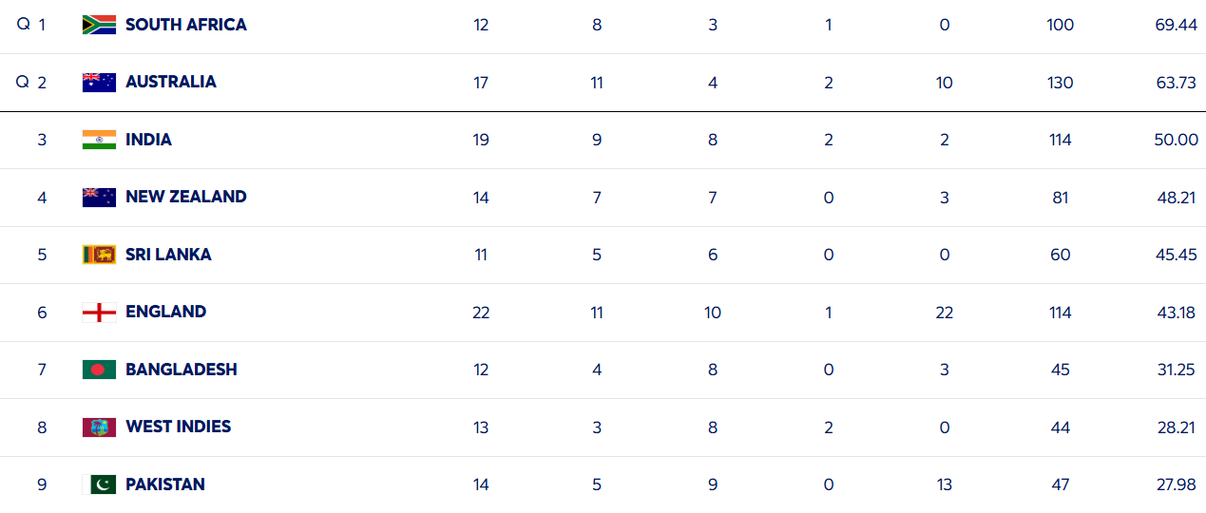Click the West Indies flag icon
Image resolution: width=1206 pixels, height=513 pixels.
[99, 427]
